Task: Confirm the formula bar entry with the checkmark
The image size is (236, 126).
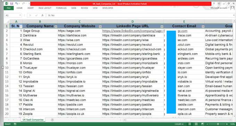Action: [36, 15]
